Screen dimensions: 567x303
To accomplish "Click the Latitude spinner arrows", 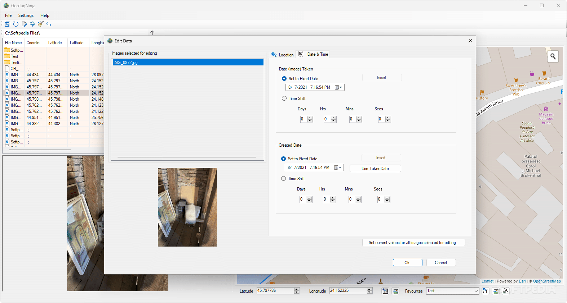I will (x=297, y=291).
